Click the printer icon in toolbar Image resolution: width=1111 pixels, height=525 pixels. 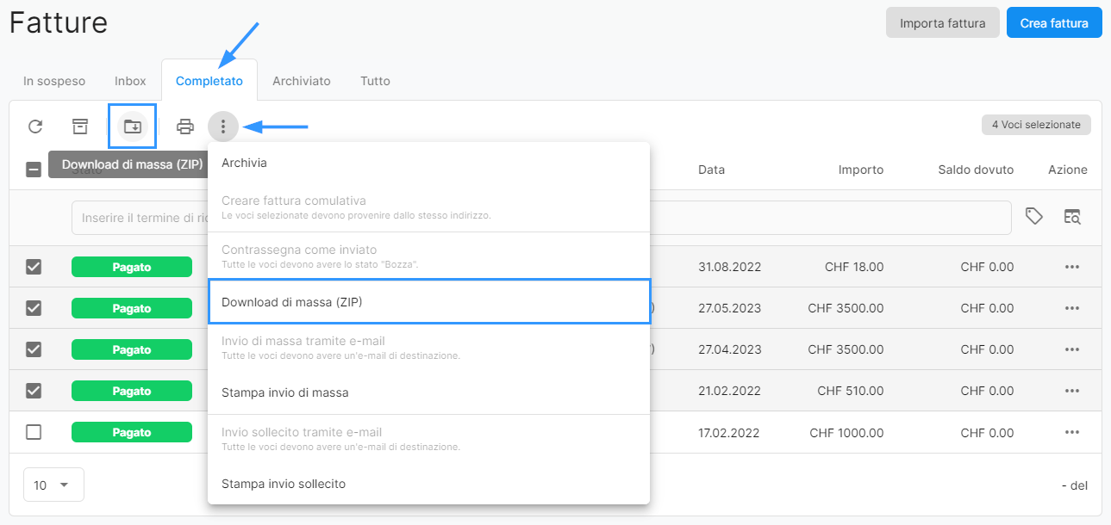coord(185,127)
